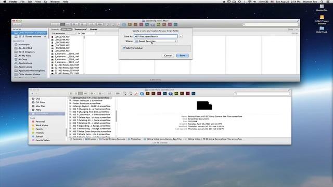The image size is (333, 187).
Task: Open the 2014 Chapters folder in sidebar
Action: [27, 52]
